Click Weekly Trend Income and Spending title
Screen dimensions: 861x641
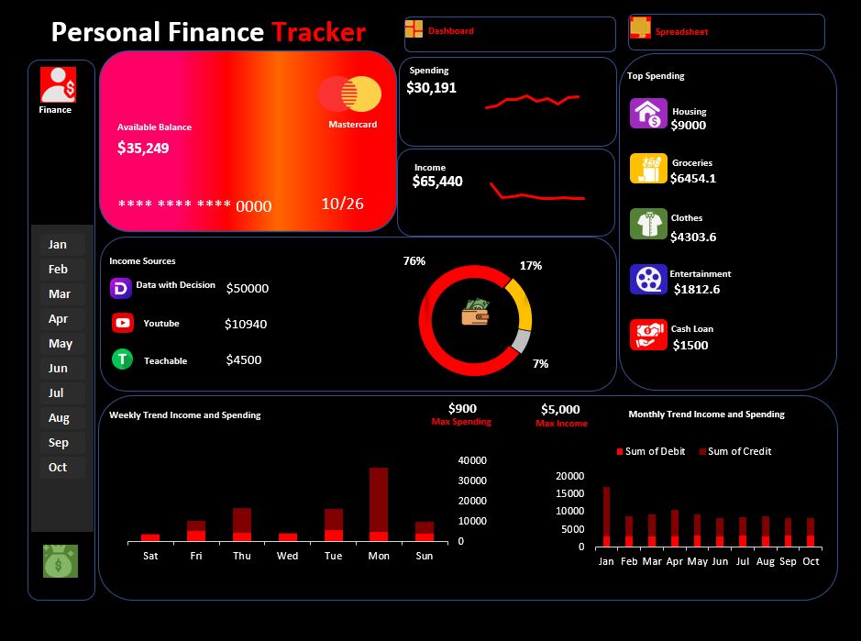coord(185,415)
